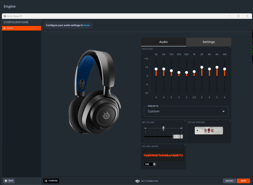The height and width of the screenshot is (185, 253).
Task: Click the Configurations heading
Action: point(16,22)
